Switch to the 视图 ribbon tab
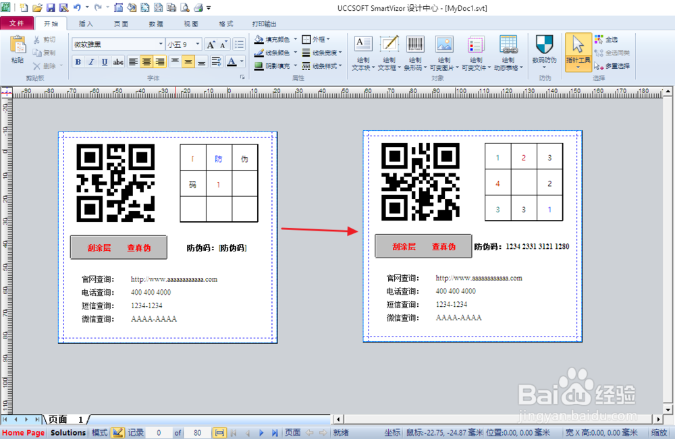Screen dimensions: 675x439 pos(191,24)
